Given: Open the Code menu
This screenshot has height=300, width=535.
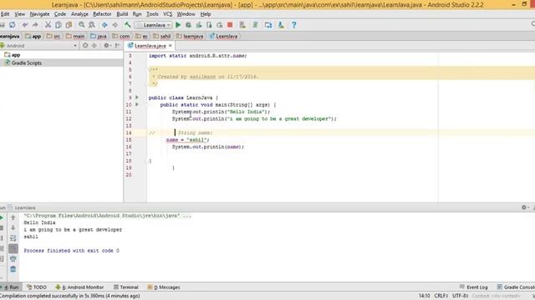Looking at the screenshot, I should [x=60, y=14].
